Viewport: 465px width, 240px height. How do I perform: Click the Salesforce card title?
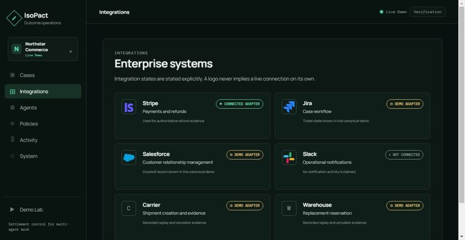156,154
